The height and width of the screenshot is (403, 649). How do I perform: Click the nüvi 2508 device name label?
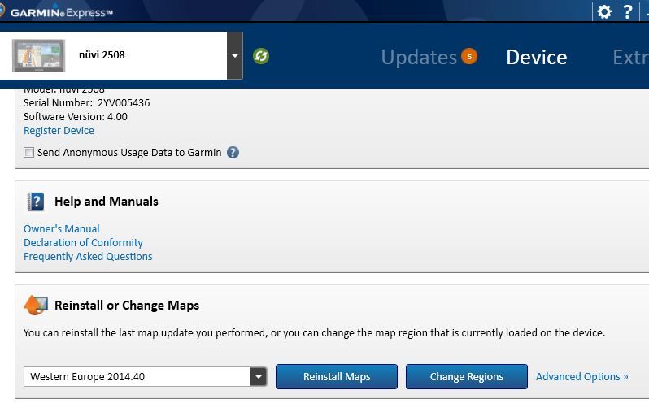[102, 55]
